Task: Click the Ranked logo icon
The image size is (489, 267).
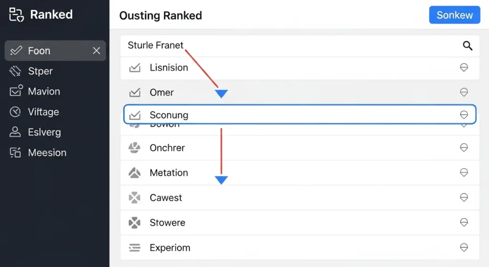Action: point(16,15)
